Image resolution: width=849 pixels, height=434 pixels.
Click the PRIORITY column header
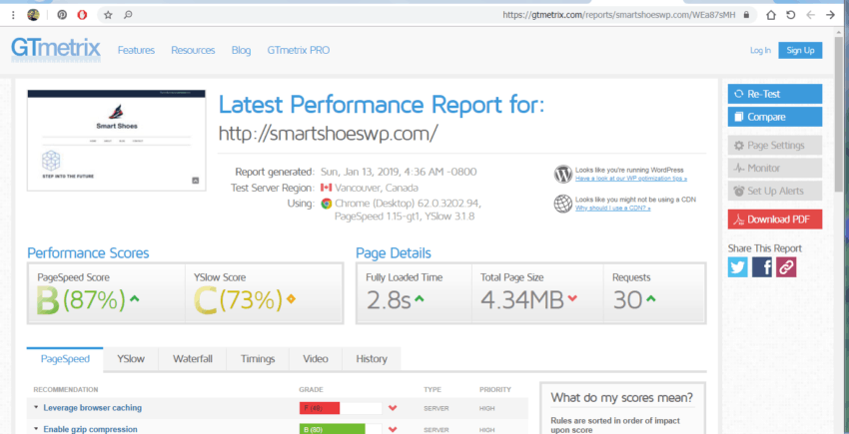(x=494, y=390)
